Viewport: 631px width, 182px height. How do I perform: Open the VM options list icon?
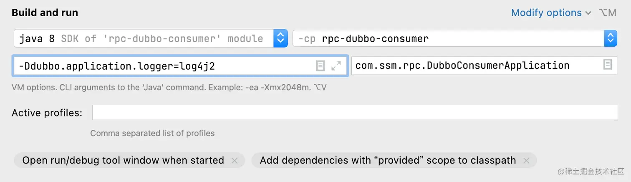coord(320,66)
